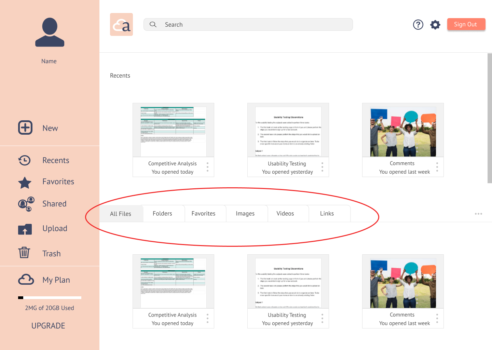Click the Shared people icon

tap(26, 204)
